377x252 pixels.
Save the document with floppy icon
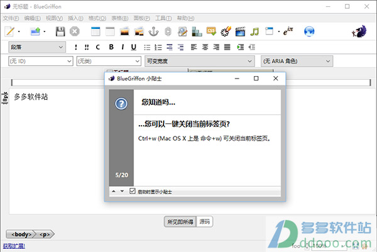[x=60, y=31]
